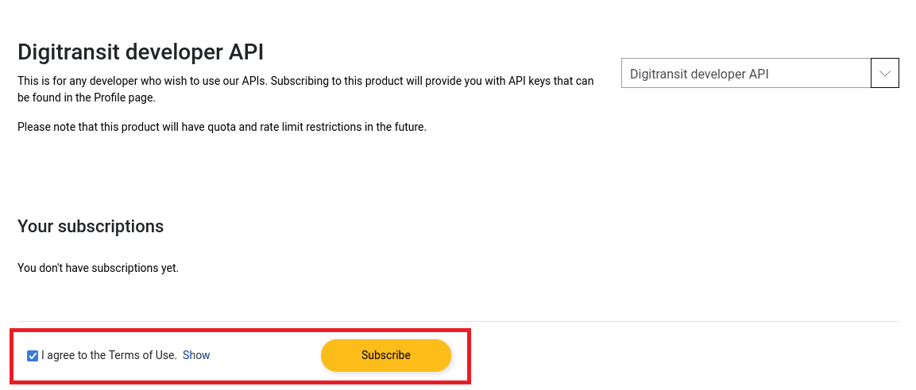Click the paragraph mentioning the Profile page

[306, 90]
